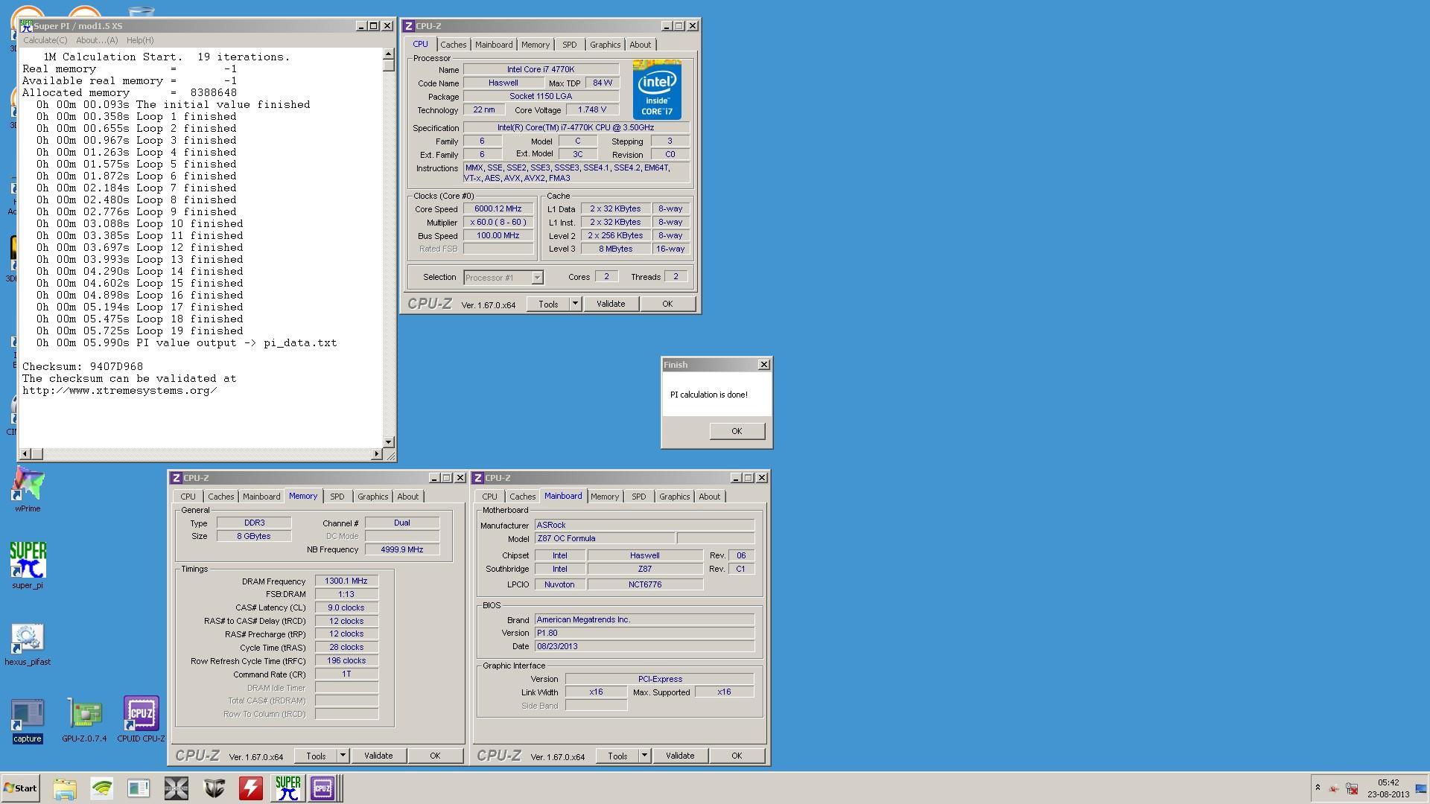This screenshot has height=804, width=1430.
Task: Click disconnected network tray icon
Action: point(1352,788)
